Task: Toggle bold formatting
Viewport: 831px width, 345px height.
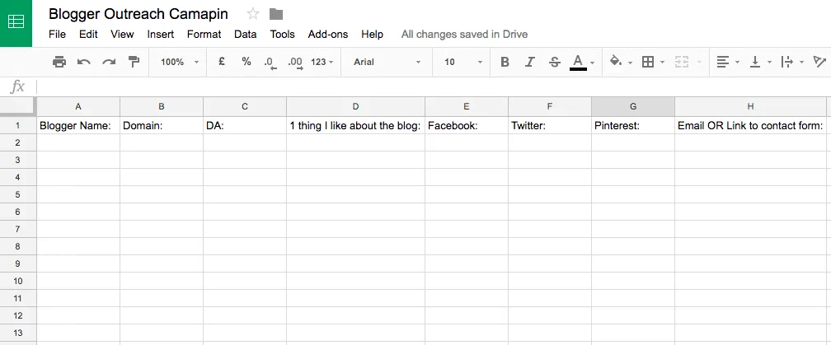Action: [x=505, y=62]
